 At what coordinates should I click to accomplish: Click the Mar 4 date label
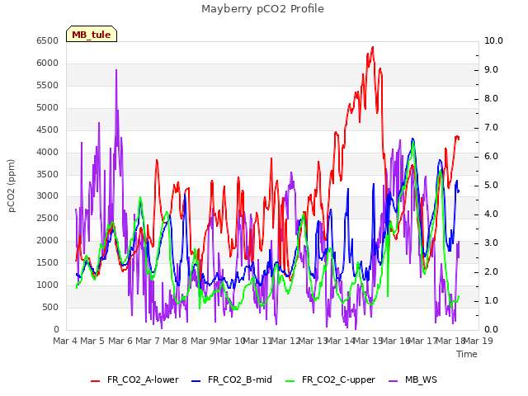click(x=65, y=341)
